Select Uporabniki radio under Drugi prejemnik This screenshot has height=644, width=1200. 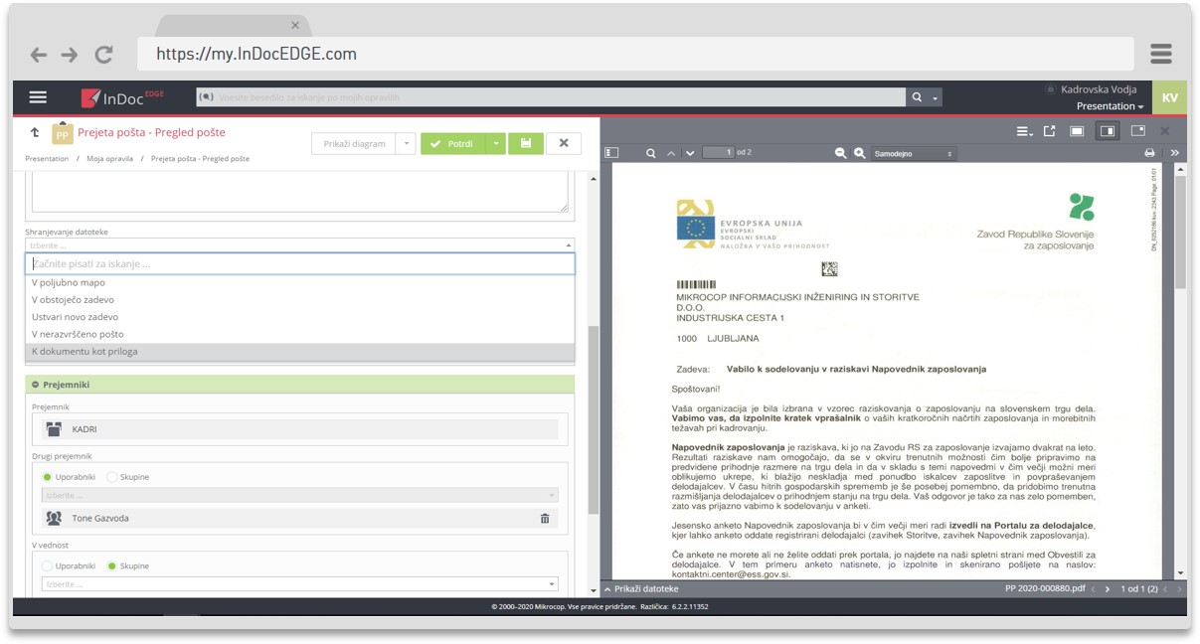(x=47, y=477)
